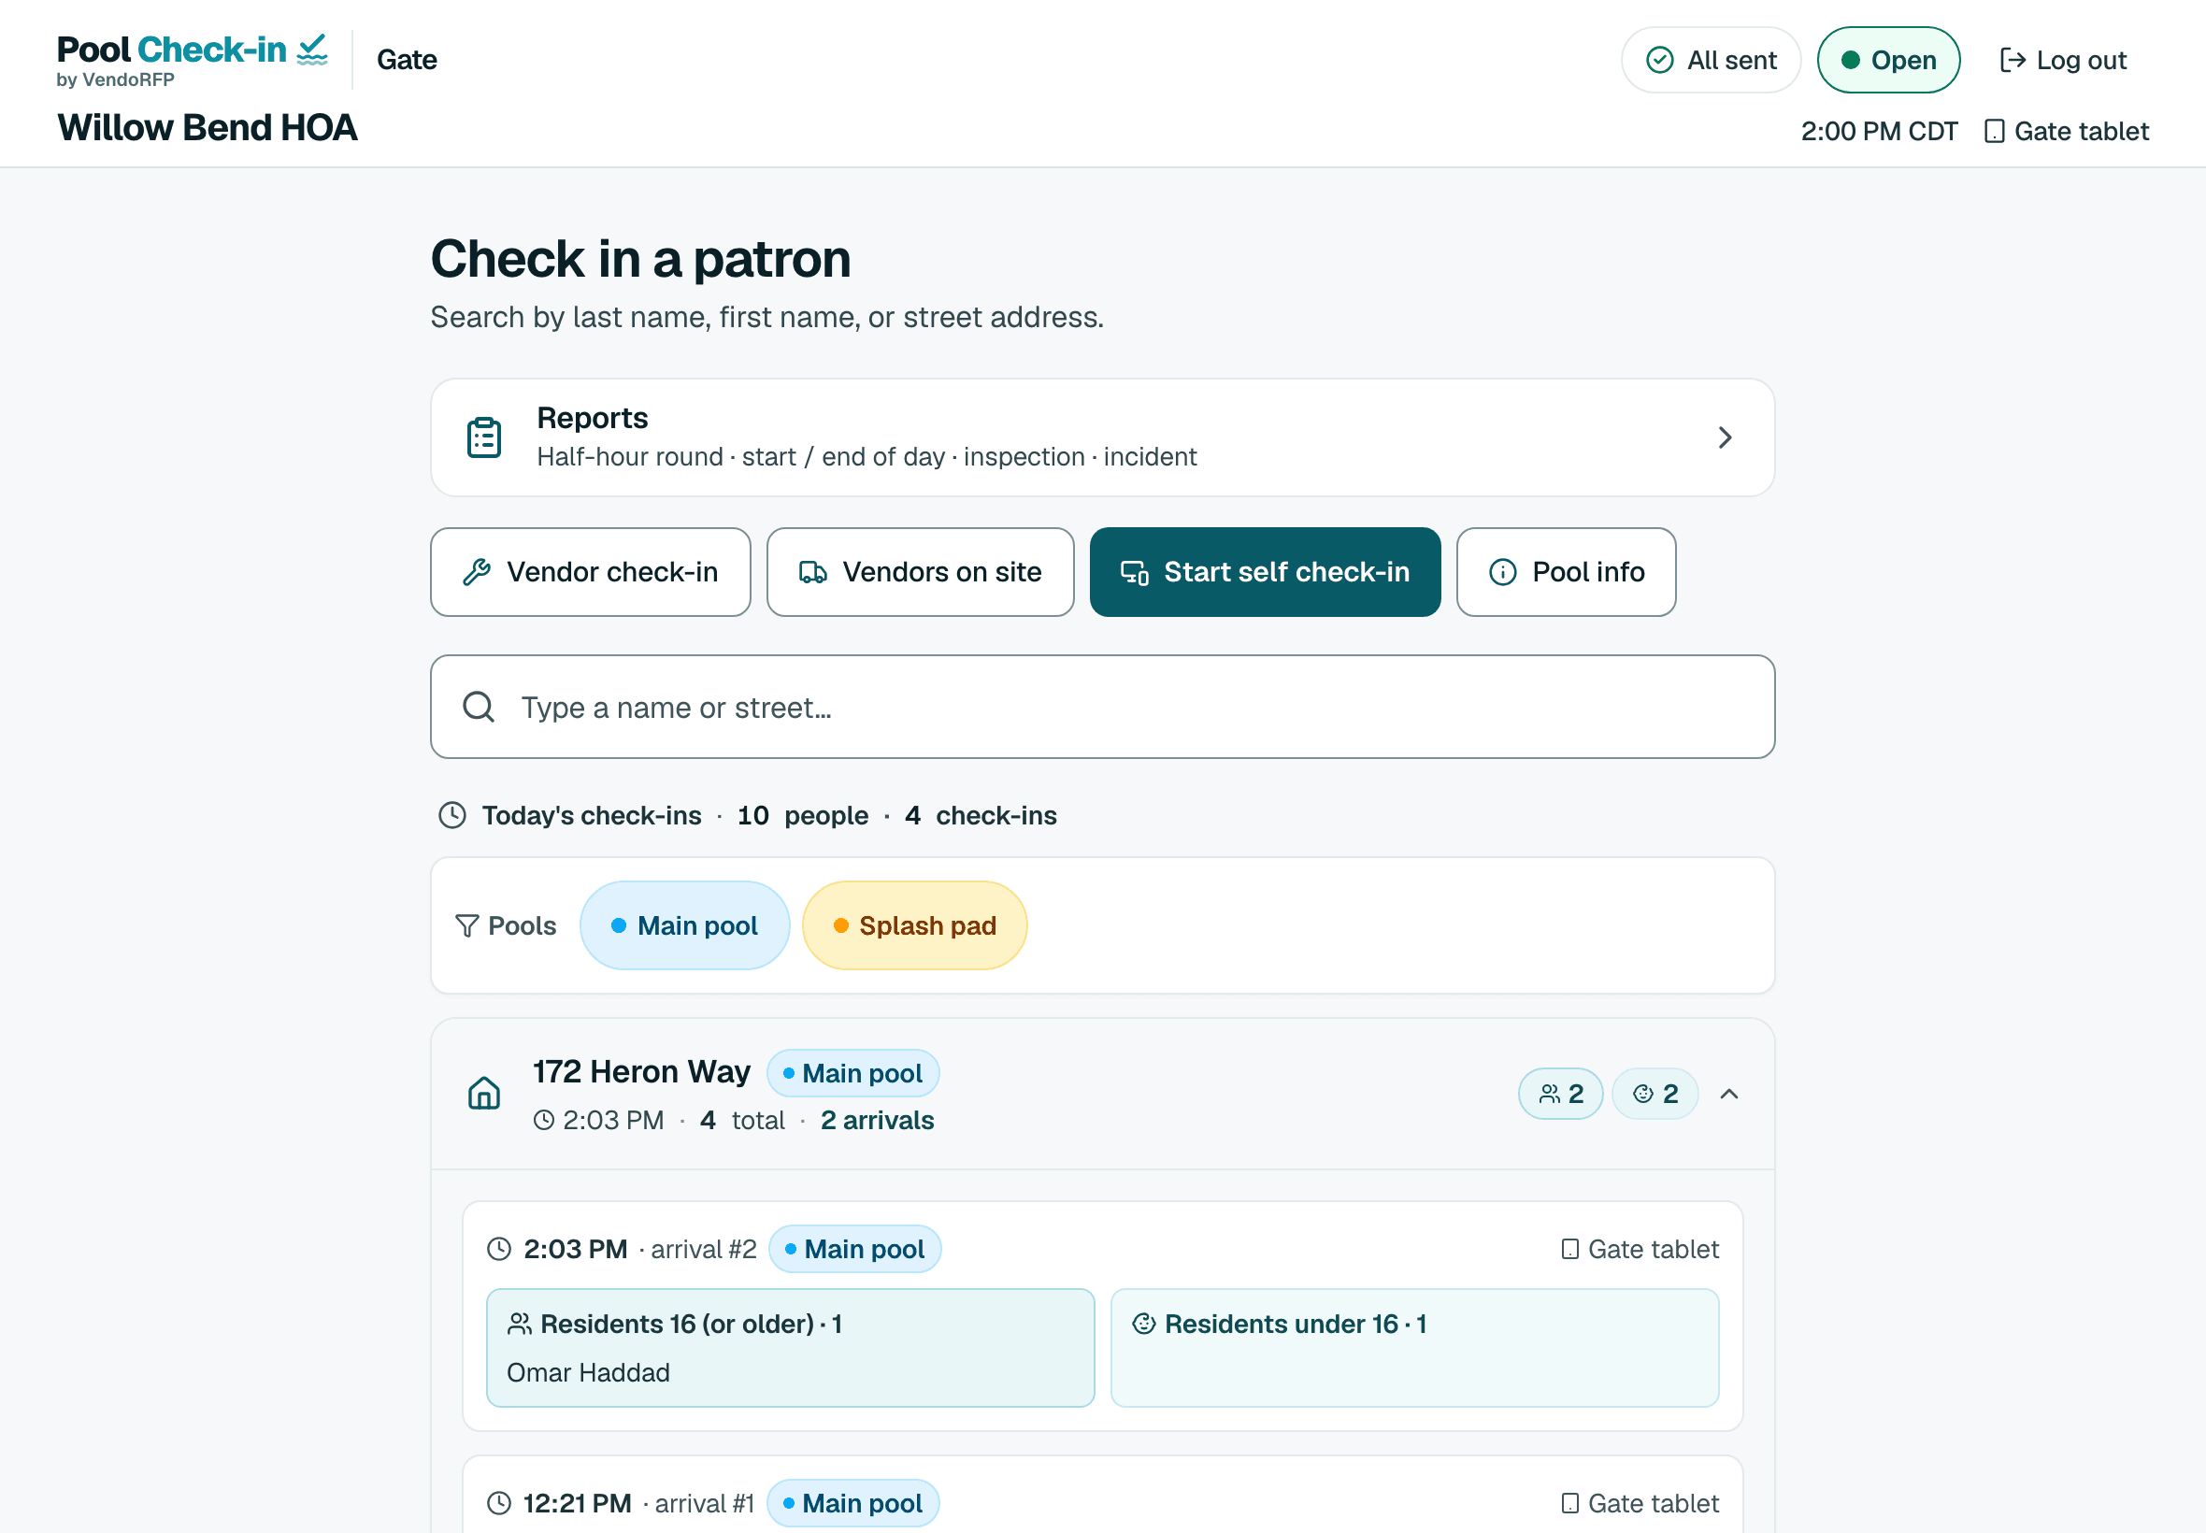The height and width of the screenshot is (1533, 2206).
Task: Click the Reports clipboard icon
Action: click(484, 438)
